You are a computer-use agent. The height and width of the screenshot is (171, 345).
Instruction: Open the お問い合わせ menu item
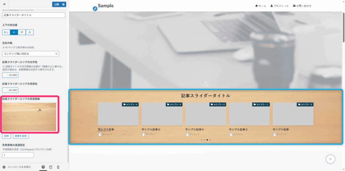pos(302,6)
